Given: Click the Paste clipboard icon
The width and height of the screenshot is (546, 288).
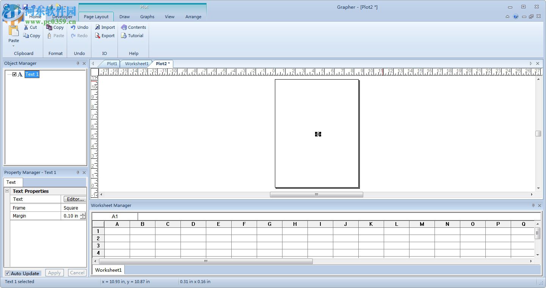Looking at the screenshot, I should (x=14, y=31).
